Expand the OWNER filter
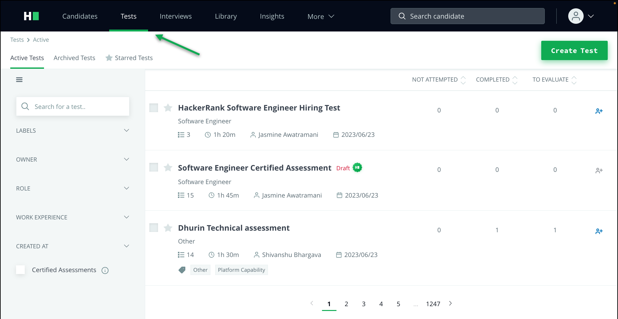Viewport: 618px width, 319px height. (x=73, y=159)
